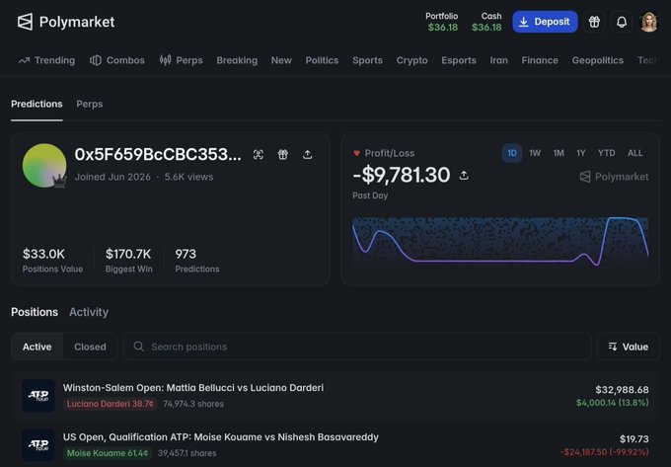
Task: Open the Geopolitics category
Action: pos(597,60)
